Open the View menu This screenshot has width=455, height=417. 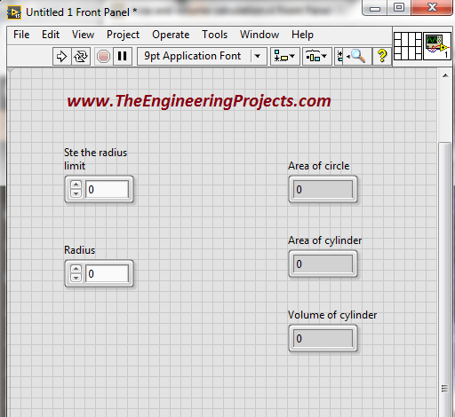pyautogui.click(x=83, y=35)
